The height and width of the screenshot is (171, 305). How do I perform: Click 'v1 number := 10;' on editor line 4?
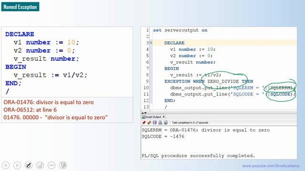tap(193, 49)
